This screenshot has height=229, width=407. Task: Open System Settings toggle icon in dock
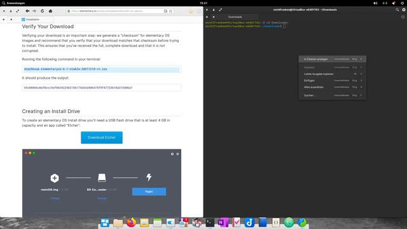pyautogui.click(x=170, y=223)
